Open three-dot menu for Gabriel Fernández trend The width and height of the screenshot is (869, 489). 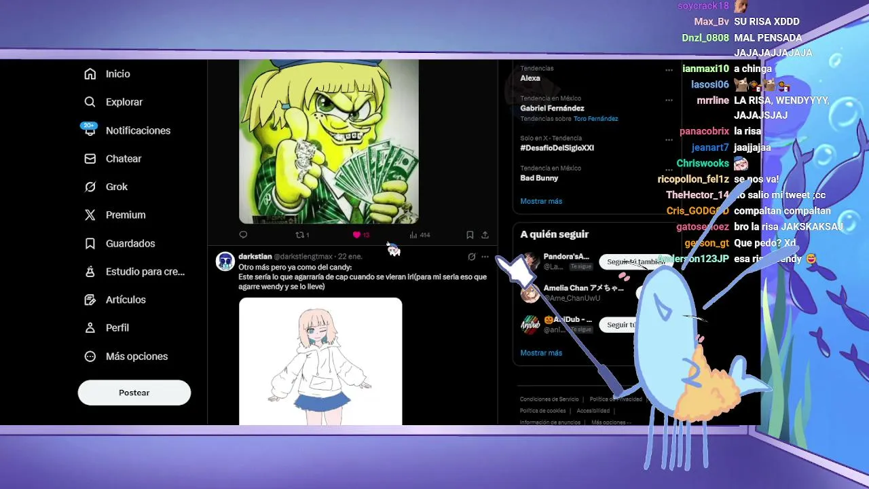coord(669,99)
